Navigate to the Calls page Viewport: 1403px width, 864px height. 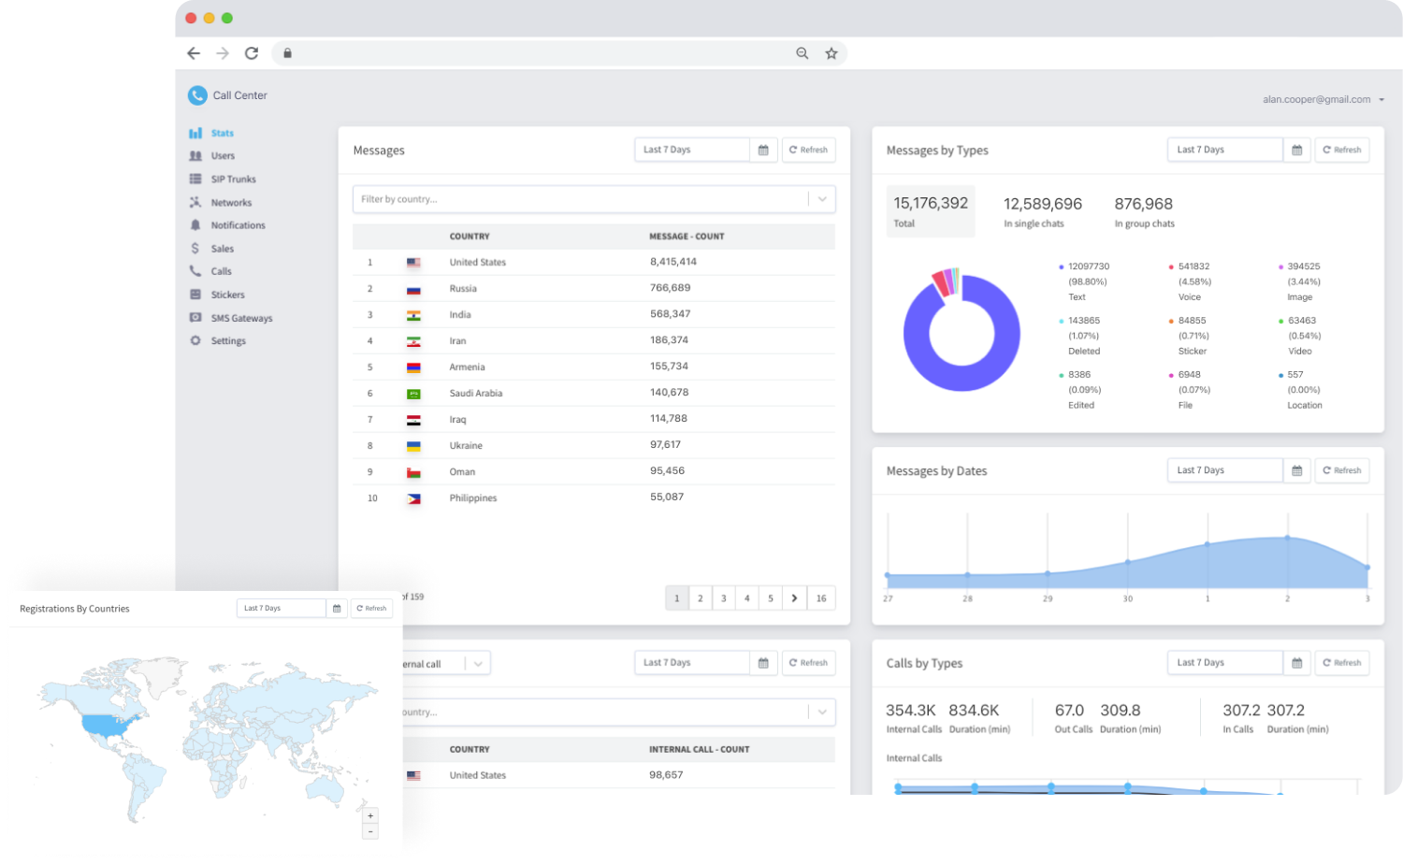tap(222, 271)
